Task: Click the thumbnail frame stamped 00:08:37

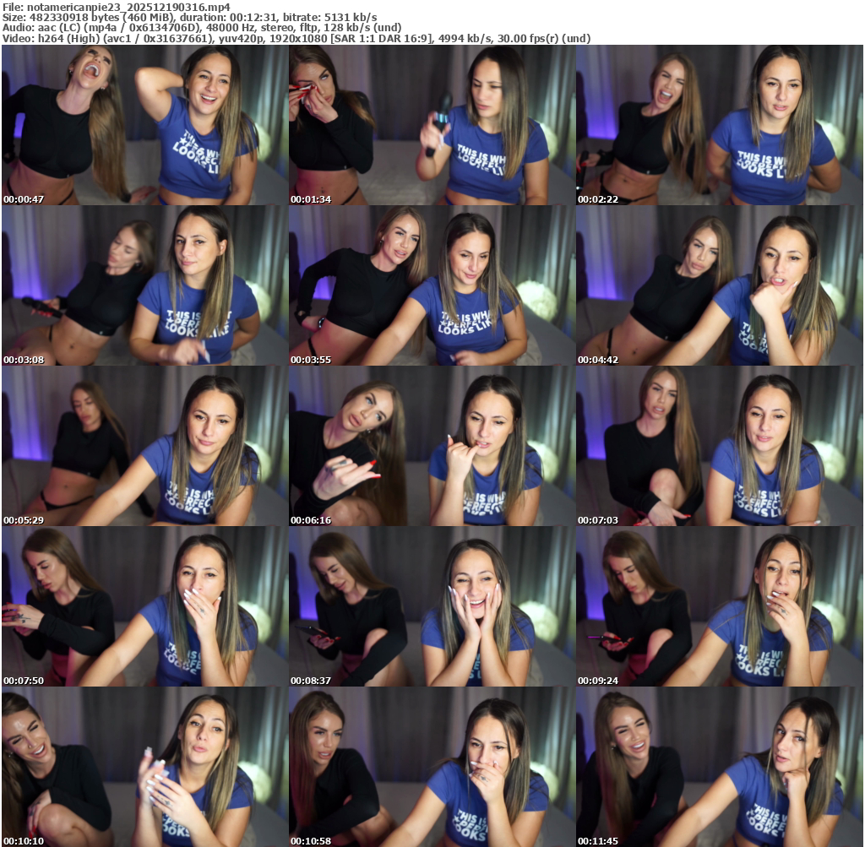Action: pos(432,606)
